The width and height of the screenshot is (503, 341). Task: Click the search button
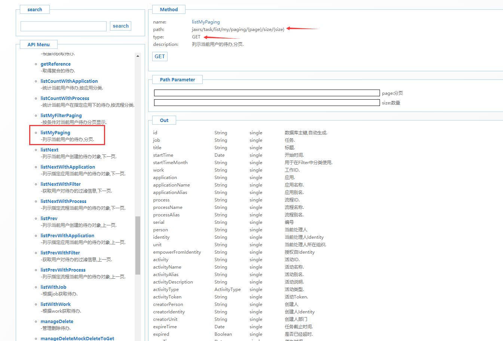point(120,26)
